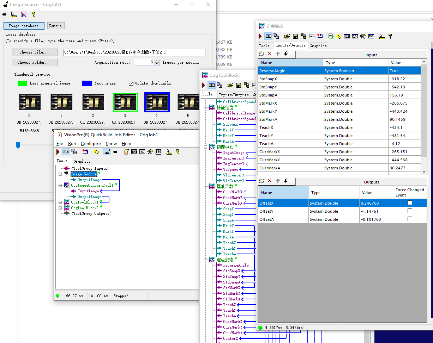
Task: Click the help question mark in Job Editor
Action: [178, 152]
